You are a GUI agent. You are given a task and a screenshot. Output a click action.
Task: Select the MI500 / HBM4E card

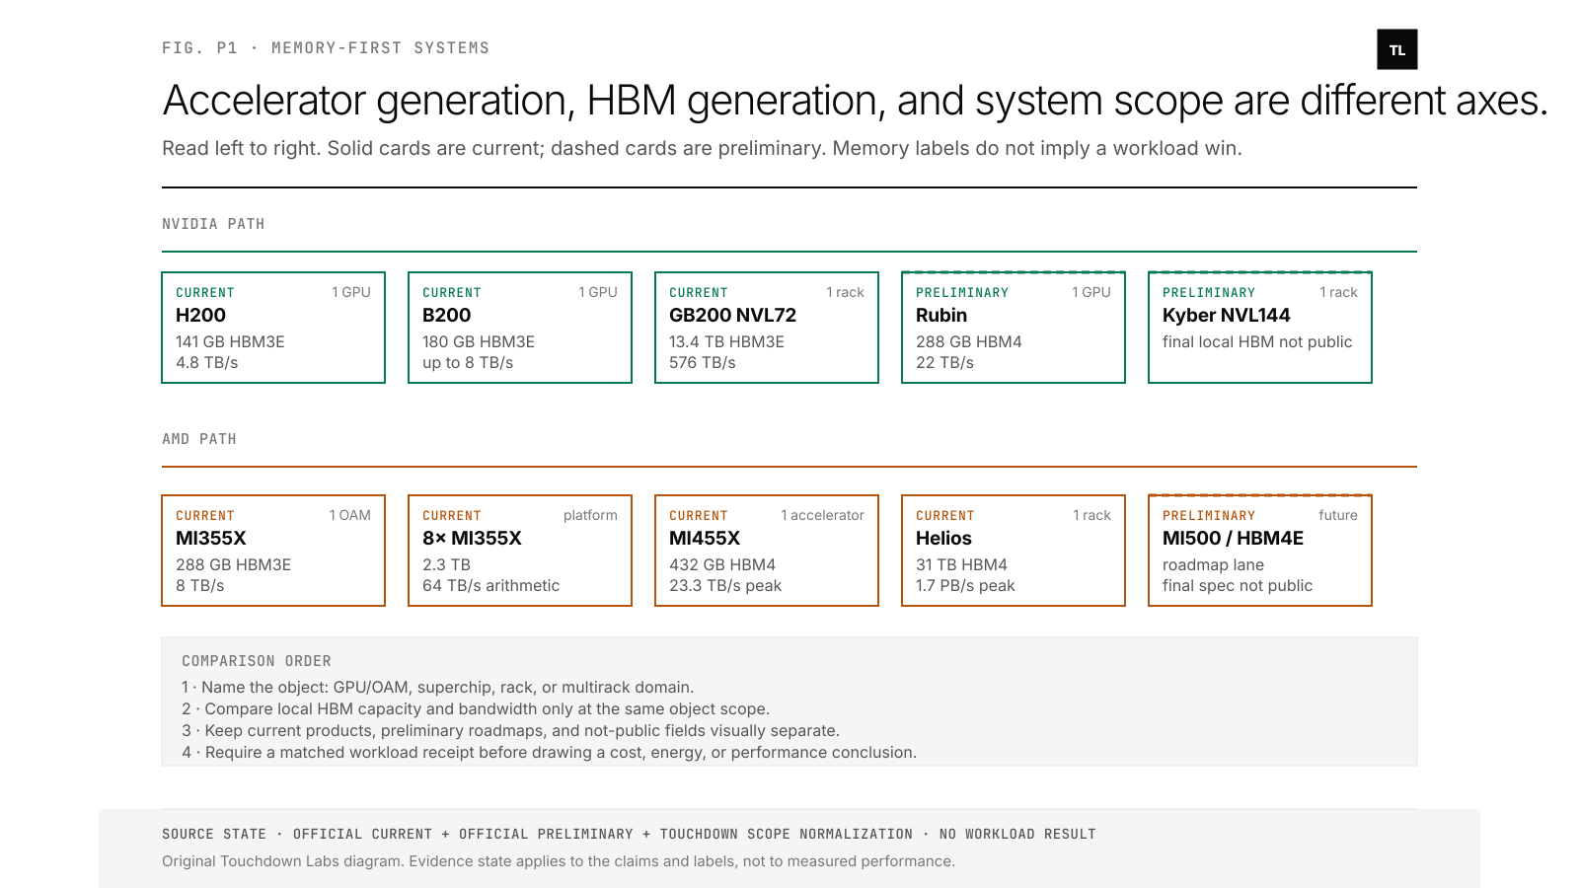(x=1260, y=551)
